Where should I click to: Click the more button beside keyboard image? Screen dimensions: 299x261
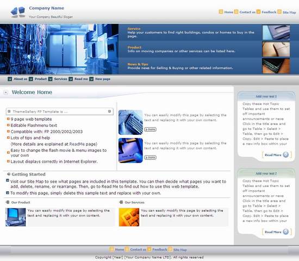pos(150,129)
